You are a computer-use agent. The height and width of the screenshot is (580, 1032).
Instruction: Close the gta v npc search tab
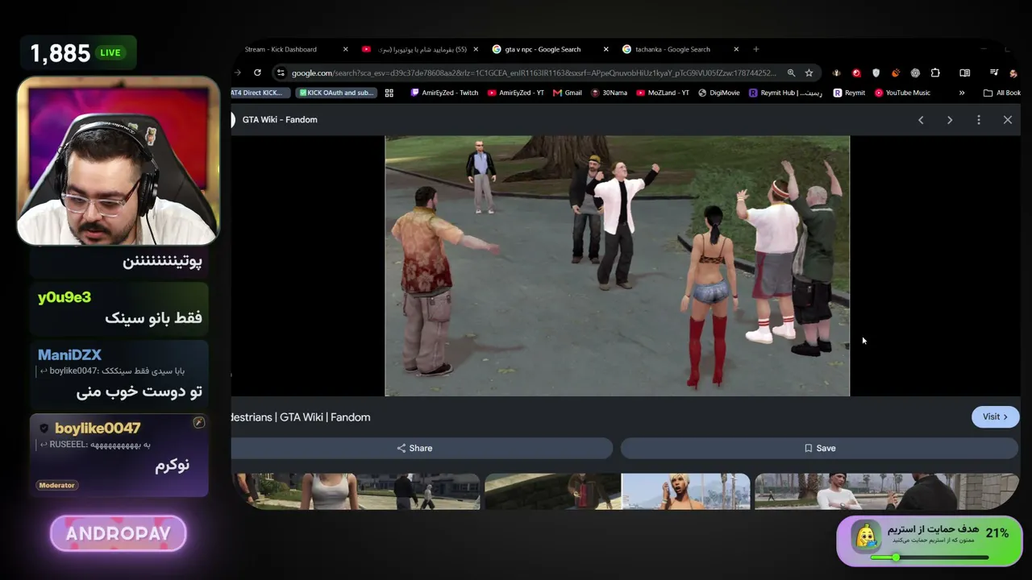(605, 49)
